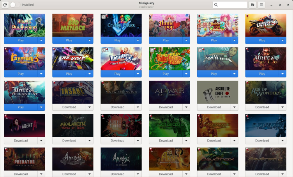The width and height of the screenshot is (293, 177).
Task: Download Agent A
Action: [21, 141]
